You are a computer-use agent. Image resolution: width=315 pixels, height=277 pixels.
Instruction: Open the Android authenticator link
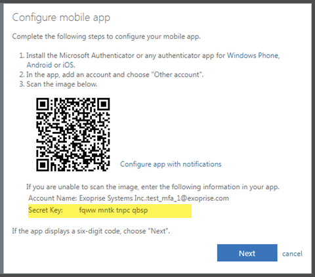click(x=39, y=65)
